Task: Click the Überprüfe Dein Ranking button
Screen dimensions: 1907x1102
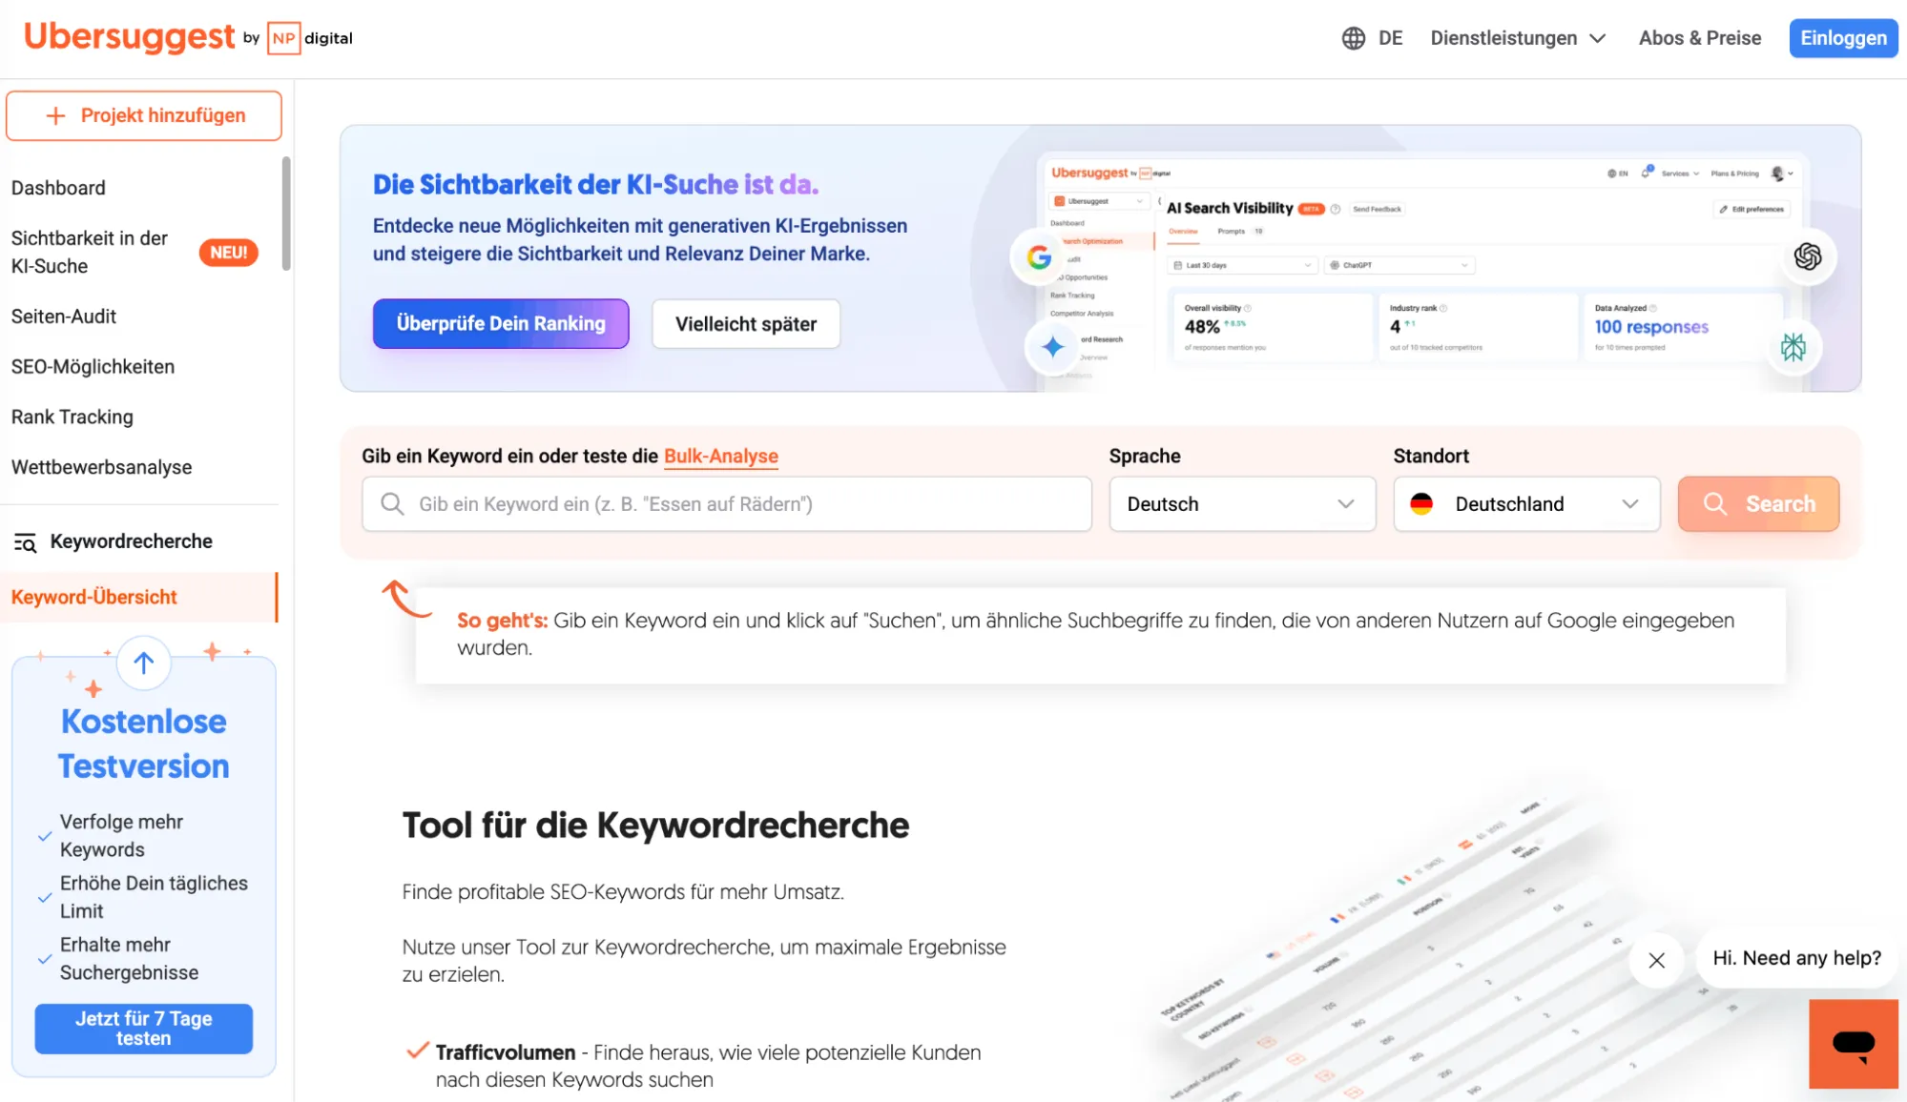Action: (500, 323)
